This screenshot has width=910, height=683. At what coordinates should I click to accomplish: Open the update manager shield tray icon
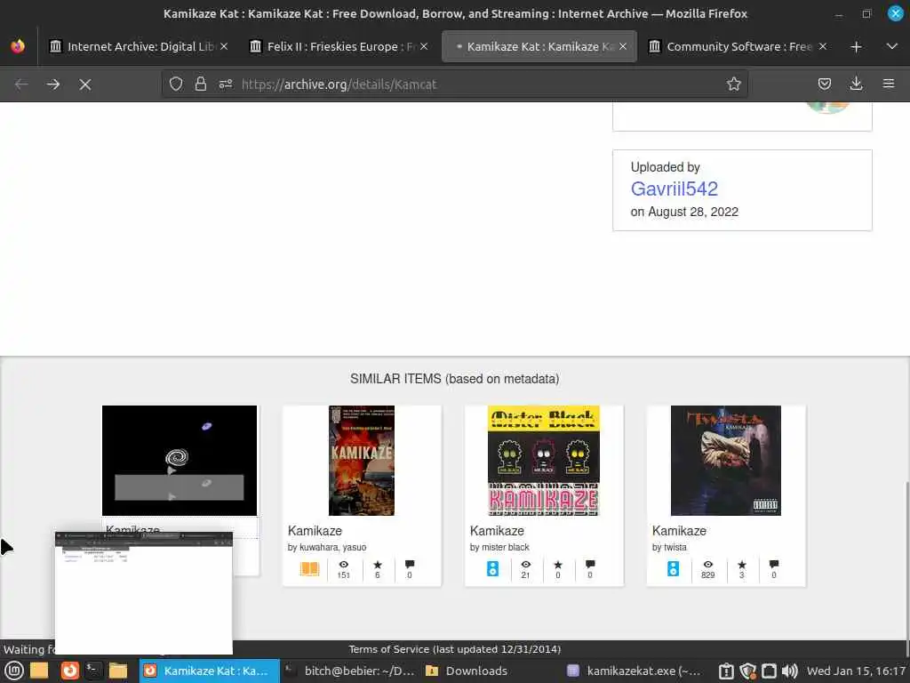(747, 671)
